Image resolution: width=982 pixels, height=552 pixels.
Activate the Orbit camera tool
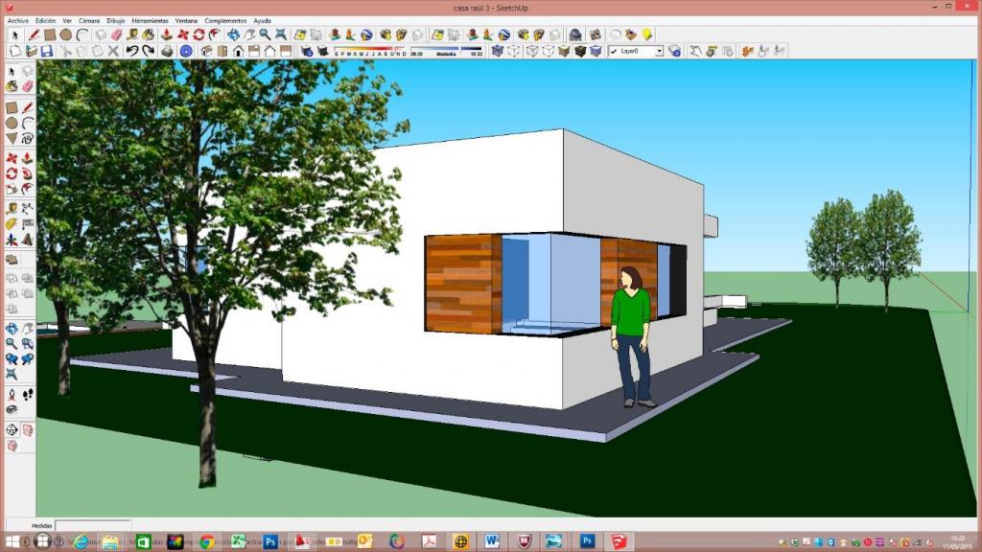click(233, 34)
